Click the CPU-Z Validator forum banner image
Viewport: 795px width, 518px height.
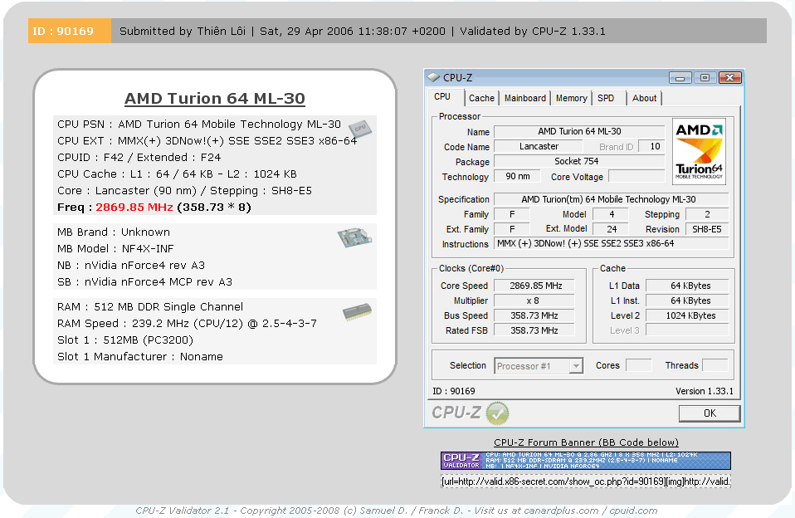point(586,461)
